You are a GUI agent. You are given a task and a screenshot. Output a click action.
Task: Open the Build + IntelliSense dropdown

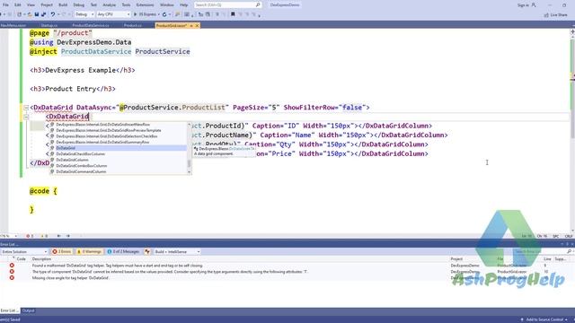tap(177, 252)
